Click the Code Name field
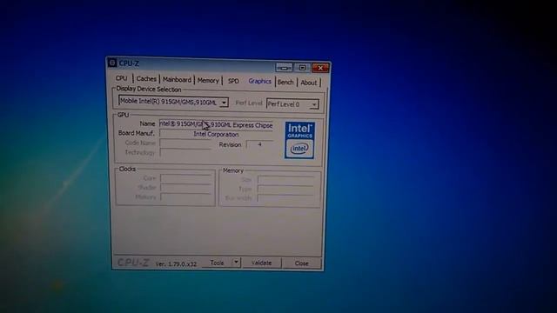This screenshot has height=313, width=557. coord(185,143)
